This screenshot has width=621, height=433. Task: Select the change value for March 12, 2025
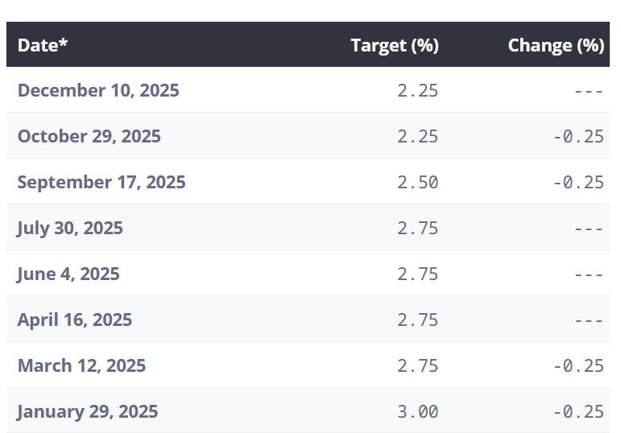pyautogui.click(x=578, y=366)
